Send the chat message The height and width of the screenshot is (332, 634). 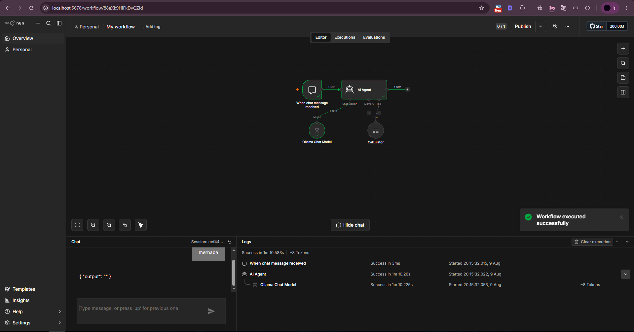coord(211,311)
